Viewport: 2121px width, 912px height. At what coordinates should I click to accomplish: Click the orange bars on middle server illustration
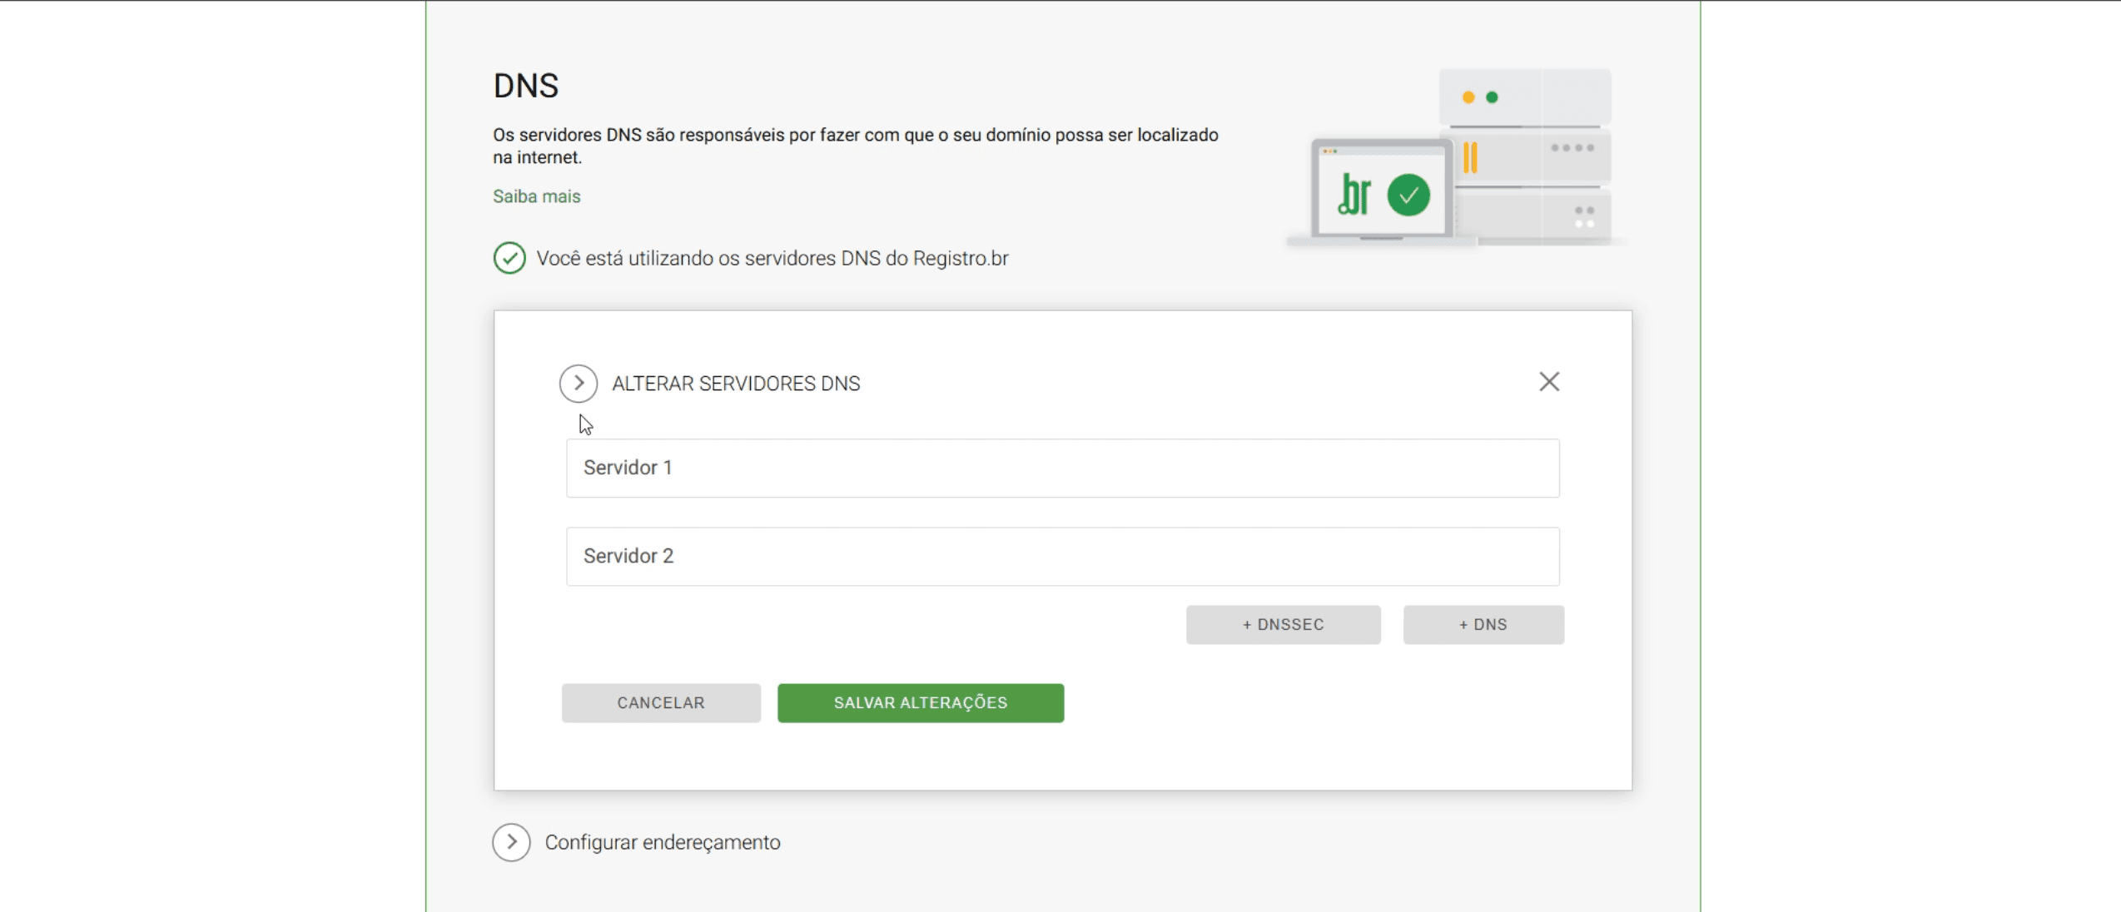pyautogui.click(x=1470, y=157)
